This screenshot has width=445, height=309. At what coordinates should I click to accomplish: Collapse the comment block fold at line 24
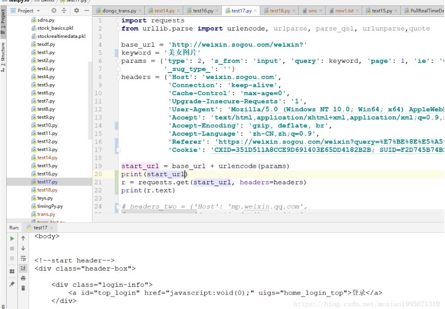pyautogui.click(x=118, y=206)
